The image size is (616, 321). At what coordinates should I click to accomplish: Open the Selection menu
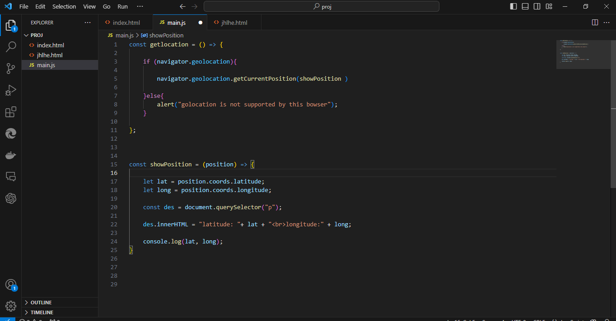pyautogui.click(x=64, y=6)
